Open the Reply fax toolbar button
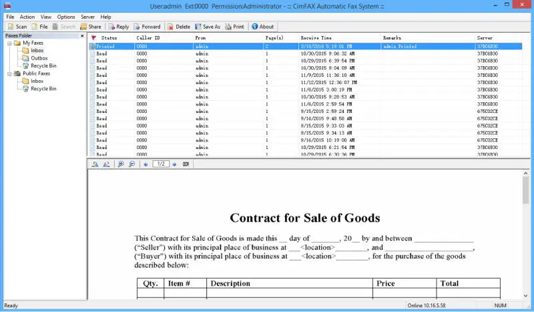Image resolution: width=534 pixels, height=312 pixels. (x=117, y=27)
